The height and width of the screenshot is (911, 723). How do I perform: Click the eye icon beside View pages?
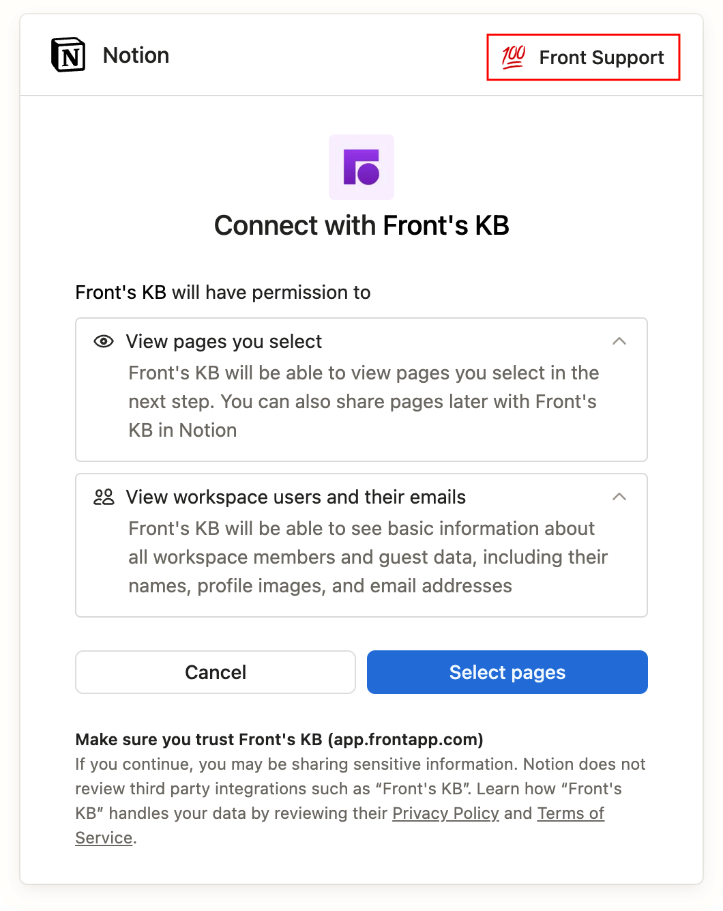[x=104, y=341]
